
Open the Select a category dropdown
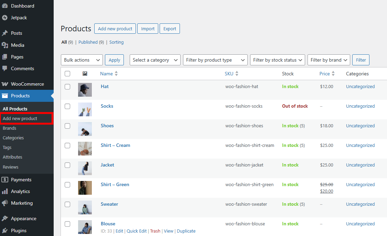tap(155, 60)
